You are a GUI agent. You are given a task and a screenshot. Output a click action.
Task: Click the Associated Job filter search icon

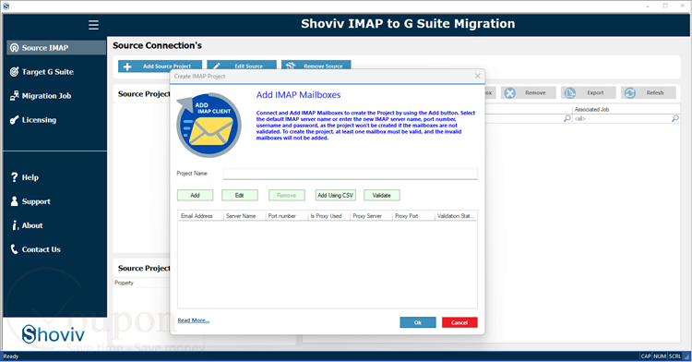[674, 118]
